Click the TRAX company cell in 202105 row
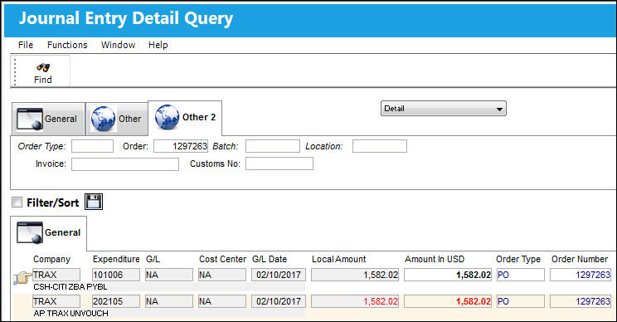This screenshot has height=322, width=617. pos(56,301)
